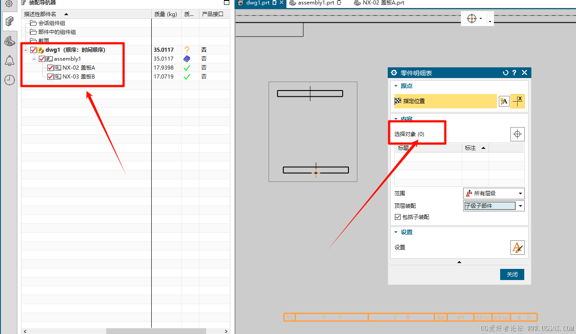Switch to the assembly1.prt tab
Viewport: 576px width, 334px height.
(x=316, y=3)
